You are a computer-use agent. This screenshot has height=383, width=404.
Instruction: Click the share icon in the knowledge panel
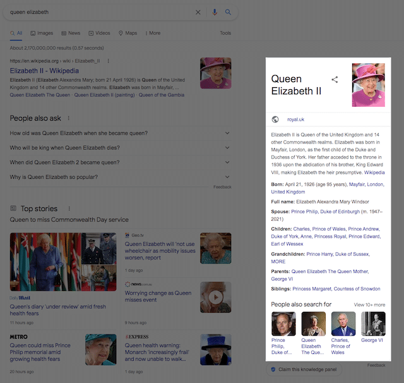[335, 80]
